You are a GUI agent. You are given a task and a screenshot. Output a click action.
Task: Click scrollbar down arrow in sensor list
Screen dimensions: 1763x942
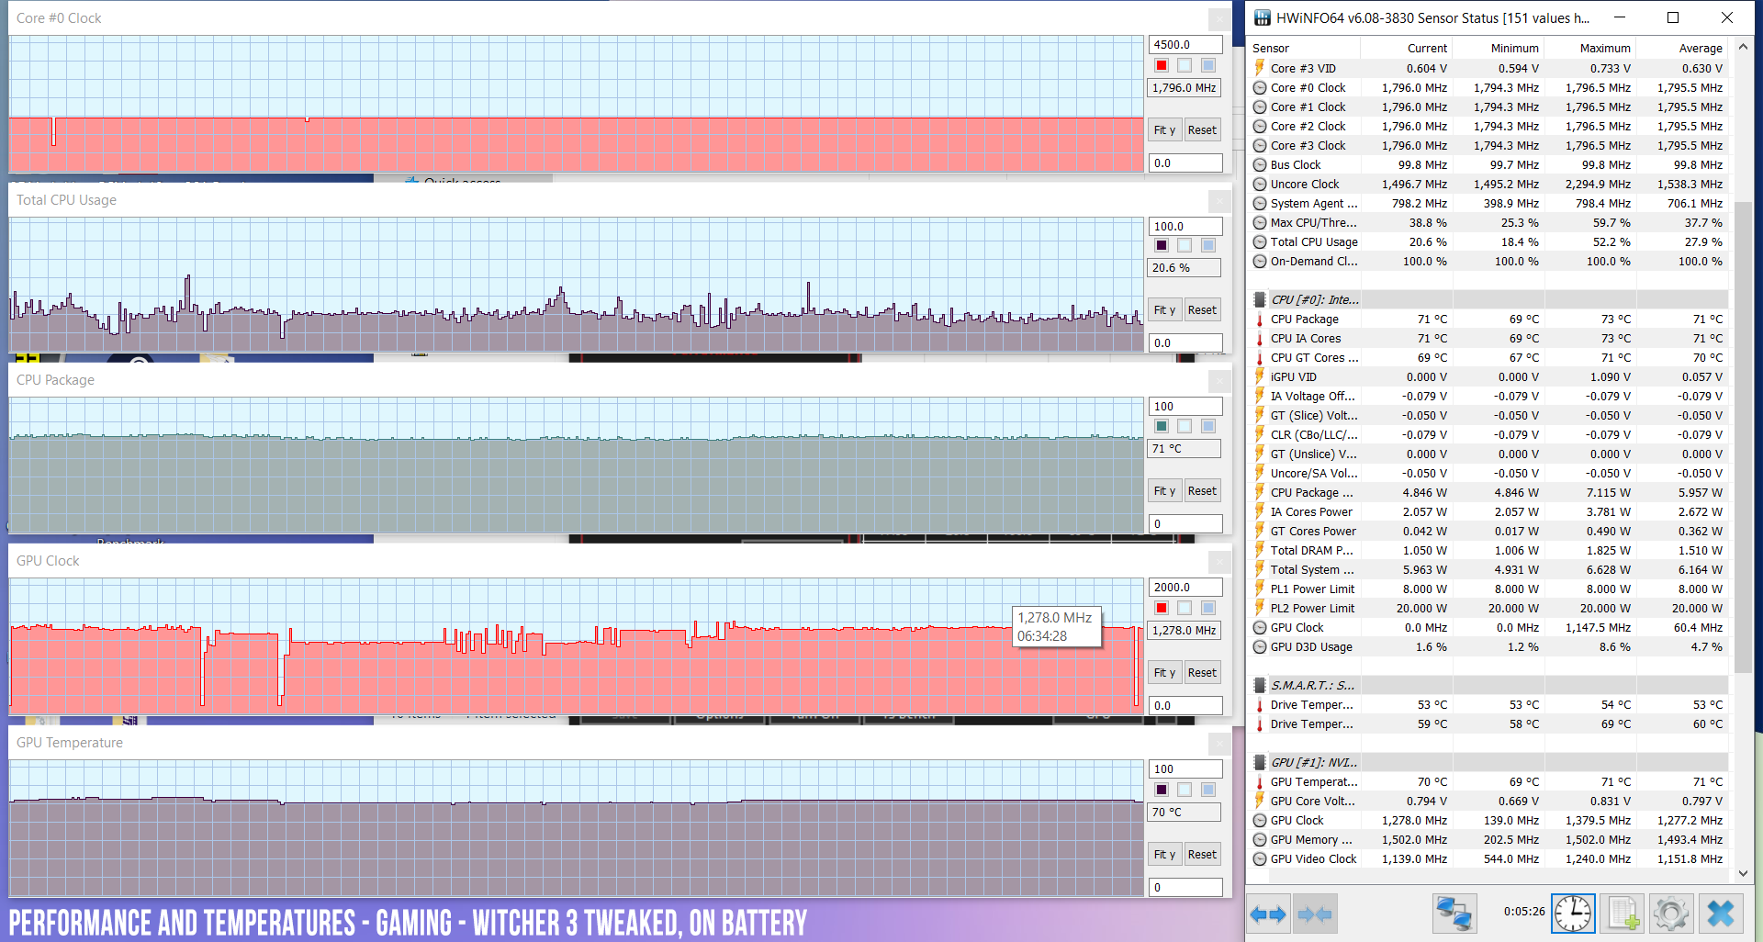pos(1743,874)
